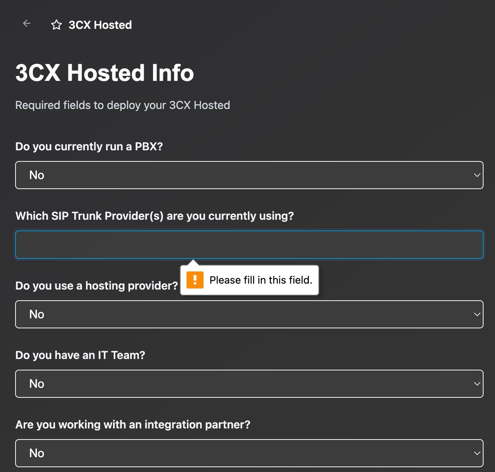495x472 pixels.
Task: Open the 'Do you use a hosting provider?' dropdown
Action: click(x=249, y=314)
